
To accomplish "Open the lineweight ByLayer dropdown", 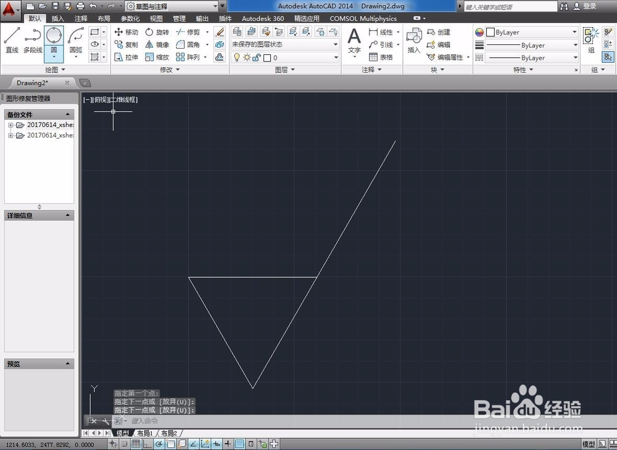I will click(532, 45).
